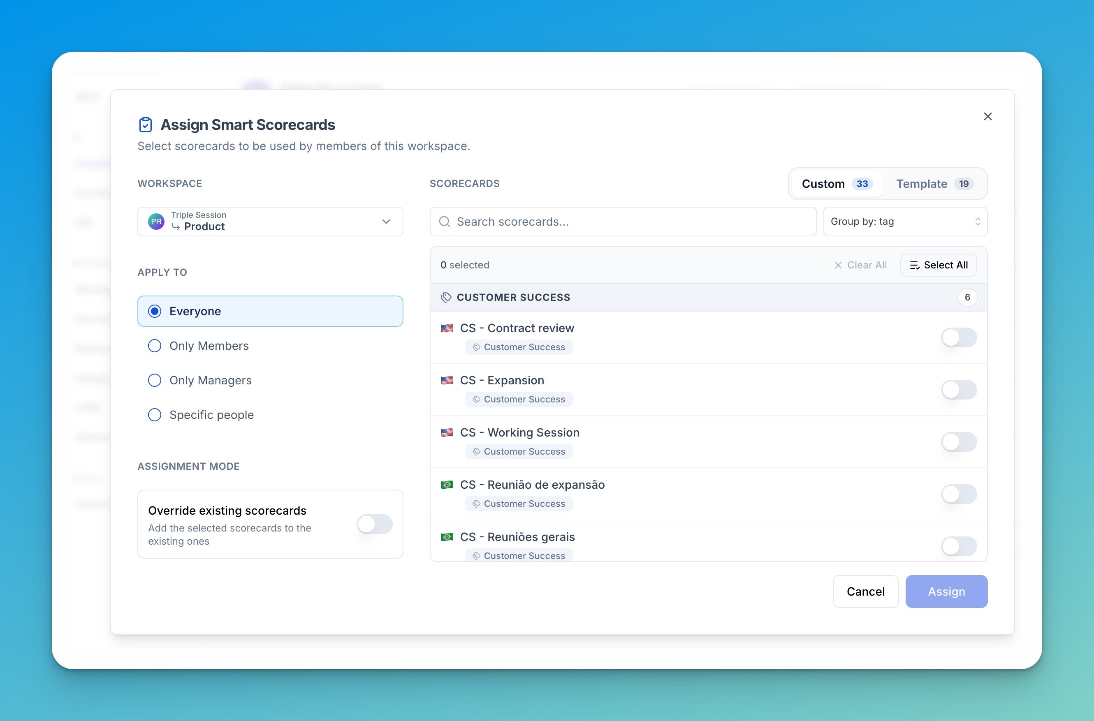Open the Group by: tag dropdown
1094x721 pixels.
905,222
